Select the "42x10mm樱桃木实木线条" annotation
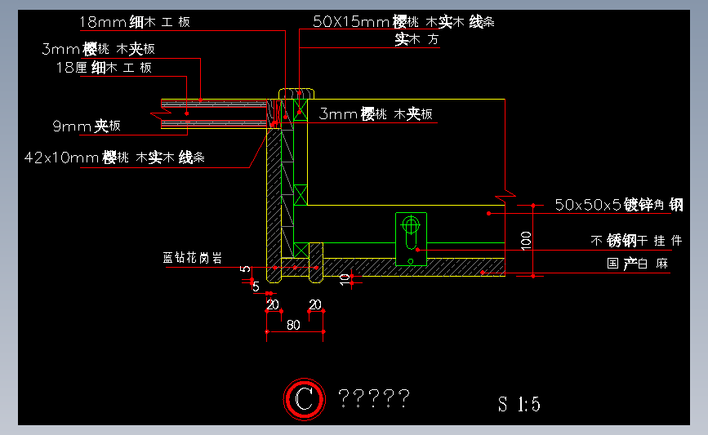 click(114, 158)
